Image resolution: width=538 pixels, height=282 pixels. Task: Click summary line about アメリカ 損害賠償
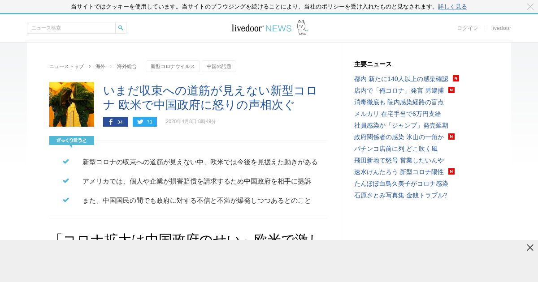click(197, 181)
